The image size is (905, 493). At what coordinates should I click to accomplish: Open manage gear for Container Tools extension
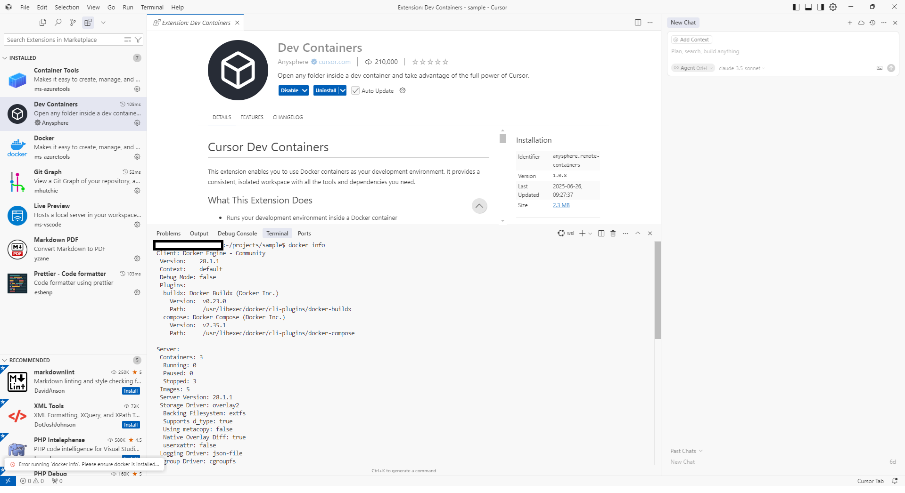137,89
